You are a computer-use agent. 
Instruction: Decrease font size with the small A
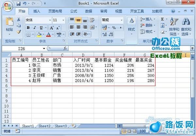pyautogui.click(x=58, y=28)
